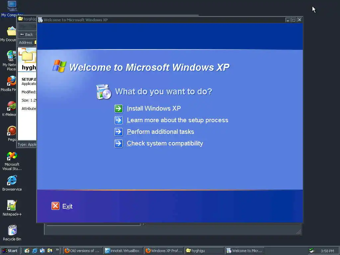Minimize the Welcome to Windows XP window
340x255 pixels.
coord(288,20)
